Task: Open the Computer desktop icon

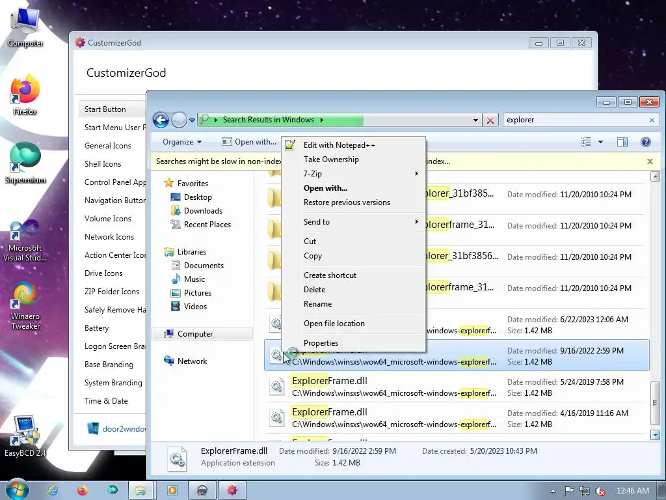Action: coord(25,27)
